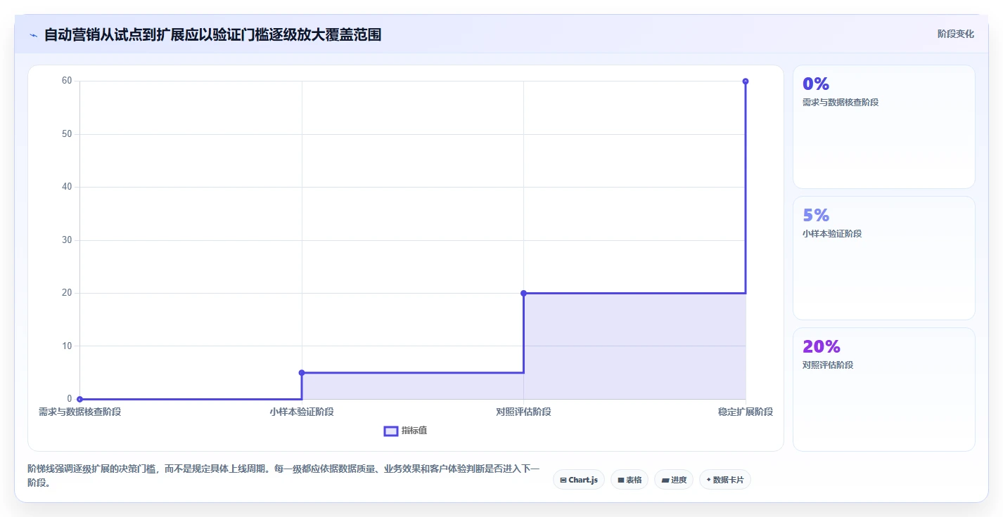Click the 阶段变化 label in header
Screen dimensions: 1003x517
(x=955, y=34)
